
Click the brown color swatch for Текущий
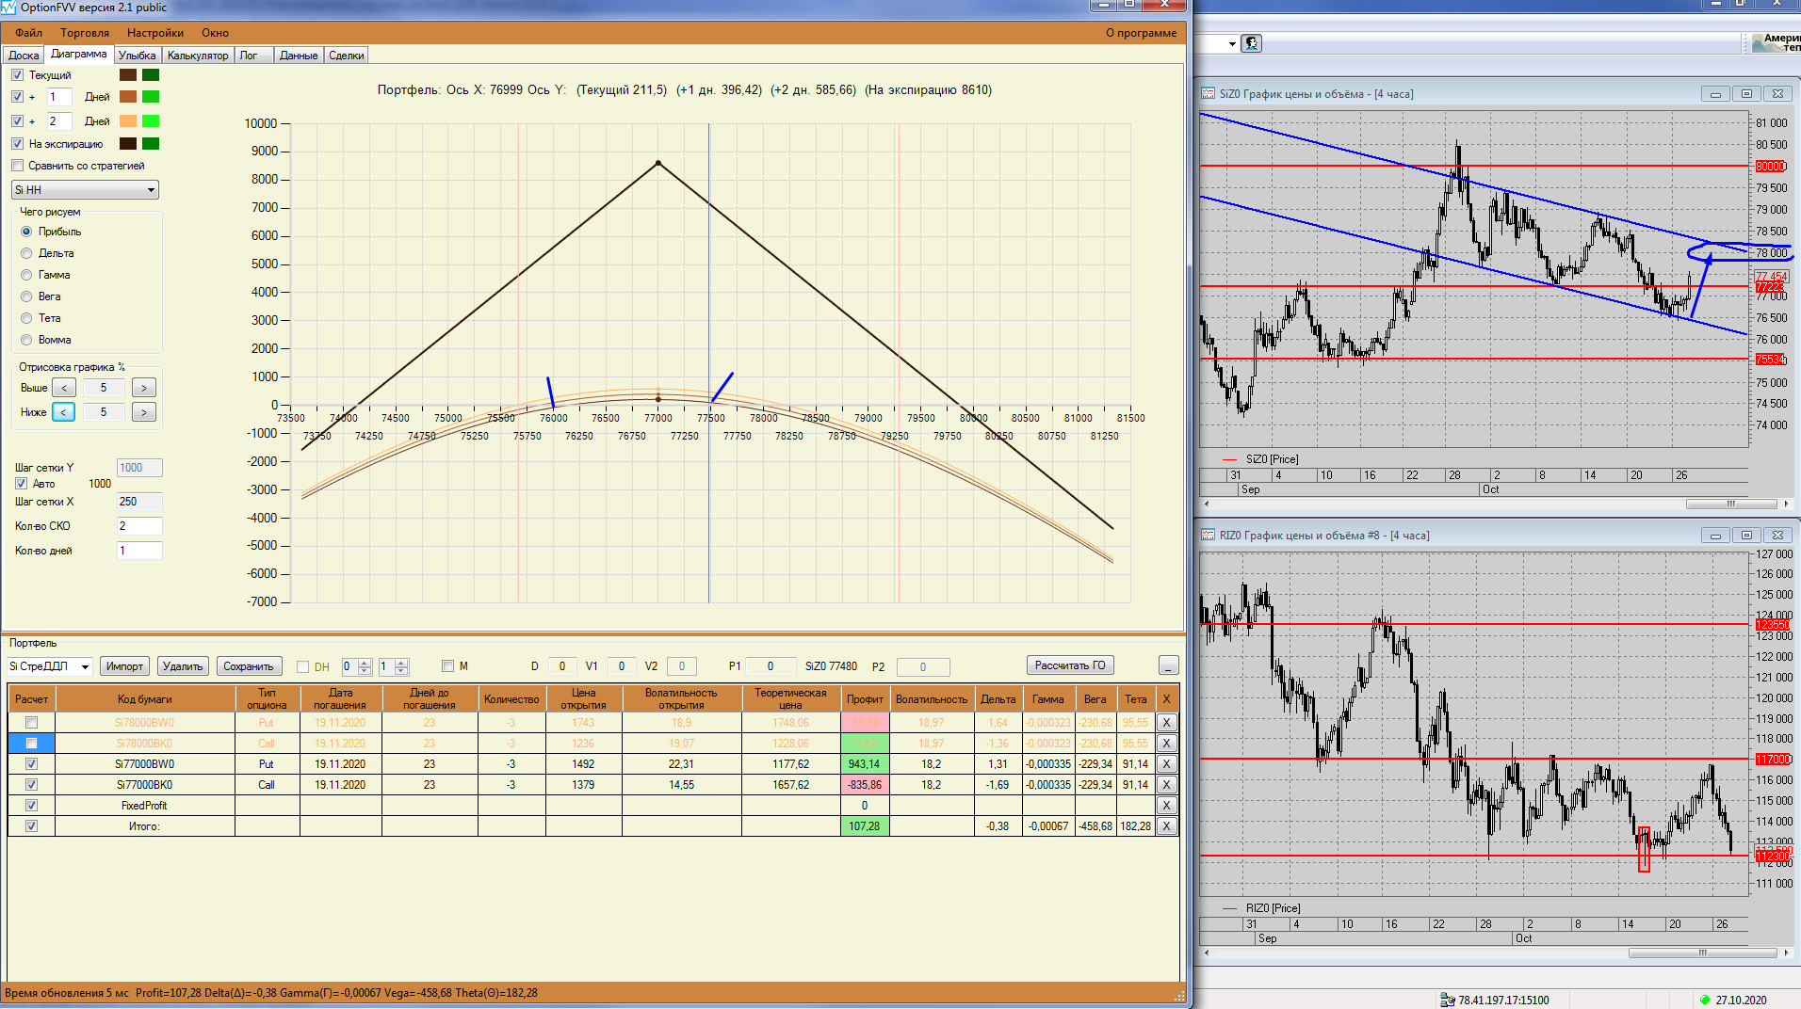click(128, 75)
